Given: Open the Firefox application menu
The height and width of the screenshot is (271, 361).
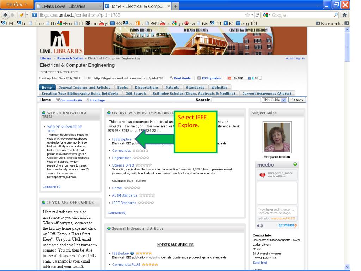Looking at the screenshot, I should (x=17, y=4).
